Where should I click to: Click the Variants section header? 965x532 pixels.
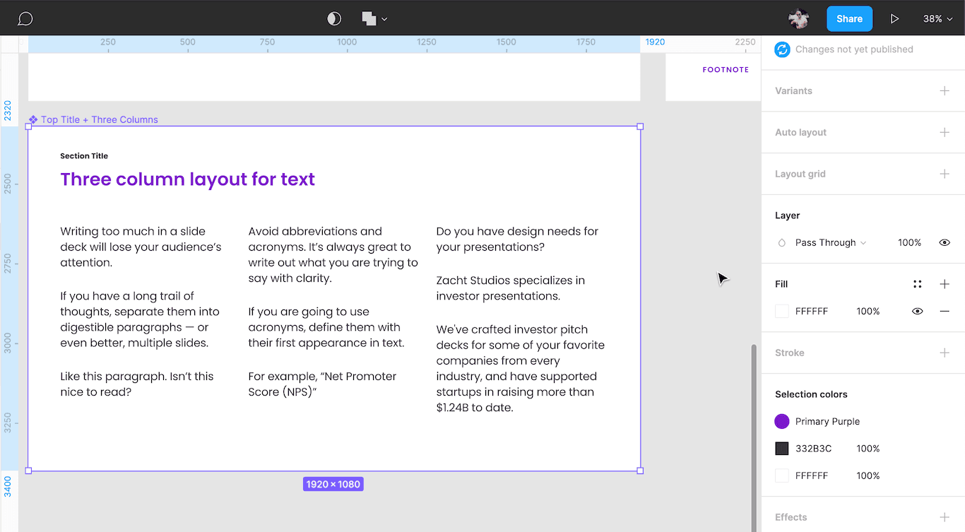tap(793, 90)
